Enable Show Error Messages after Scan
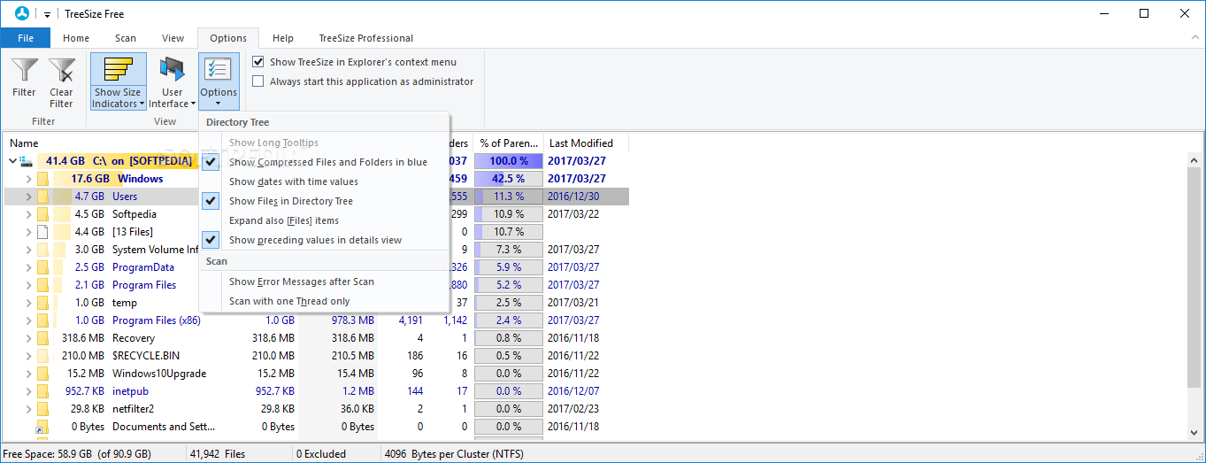Image resolution: width=1206 pixels, height=463 pixels. [325, 282]
